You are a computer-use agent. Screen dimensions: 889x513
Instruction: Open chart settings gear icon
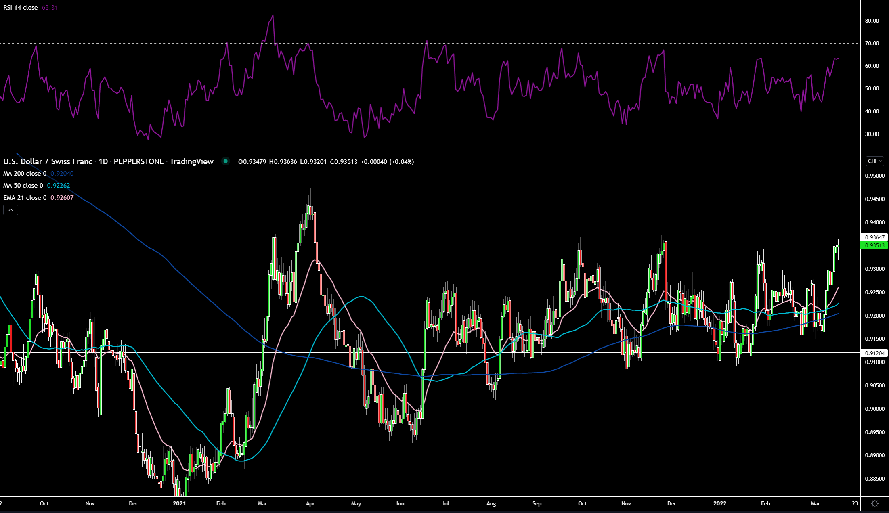point(875,503)
